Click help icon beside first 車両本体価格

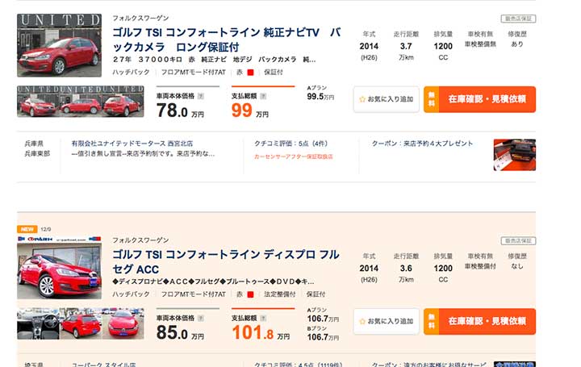201,96
